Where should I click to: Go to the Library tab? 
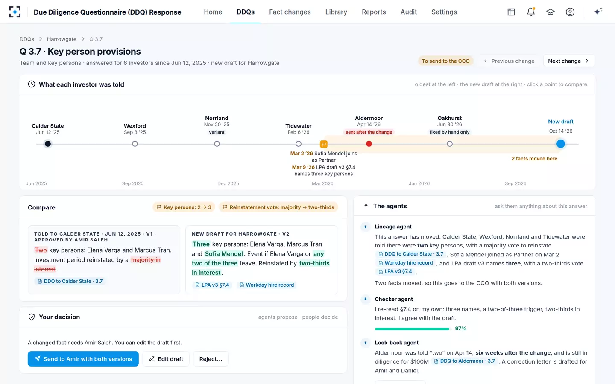tap(336, 12)
